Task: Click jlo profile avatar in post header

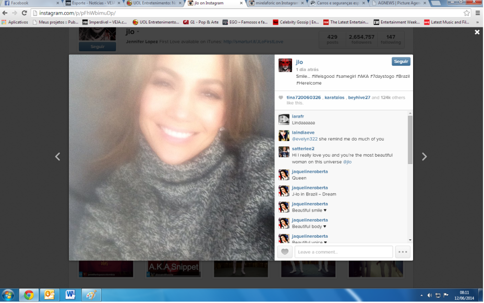Action: coord(285,65)
